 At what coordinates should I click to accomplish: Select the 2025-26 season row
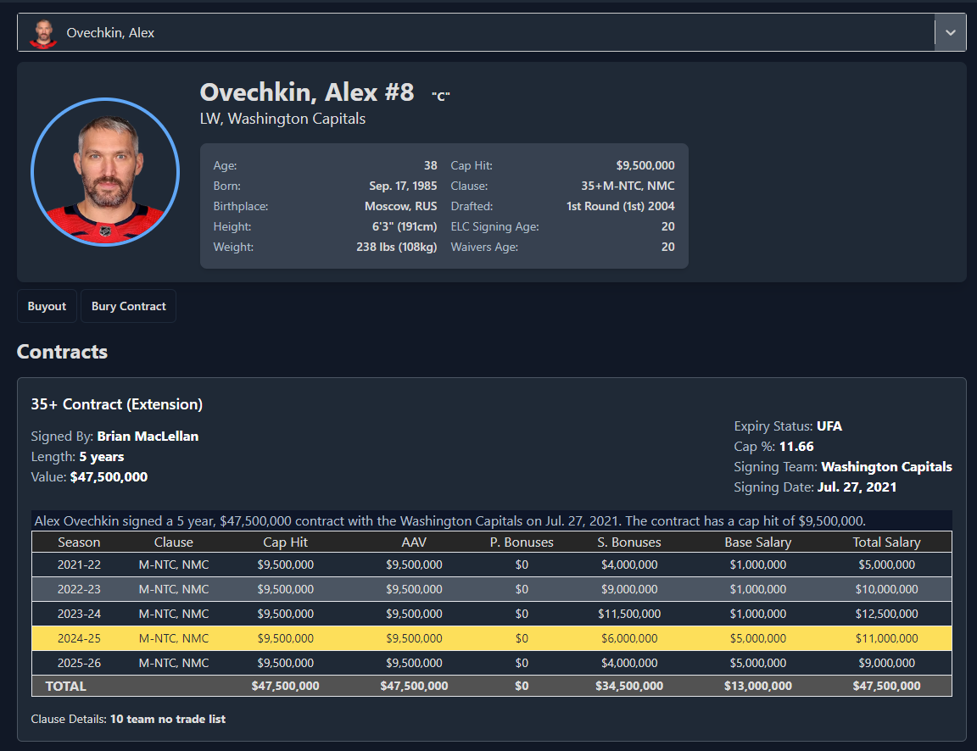[x=492, y=663]
